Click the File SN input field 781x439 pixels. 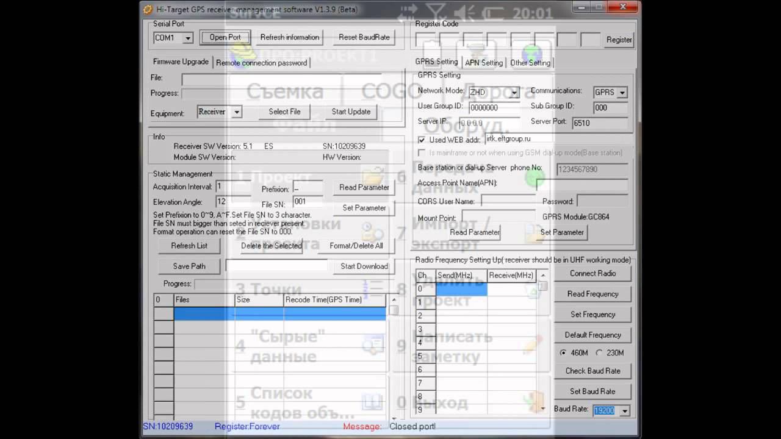coord(308,202)
